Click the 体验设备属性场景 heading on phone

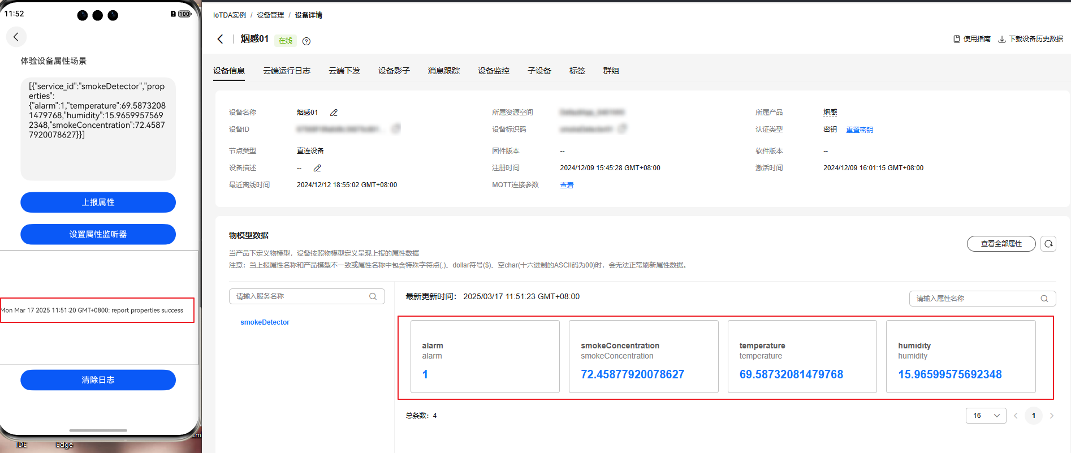[x=54, y=61]
